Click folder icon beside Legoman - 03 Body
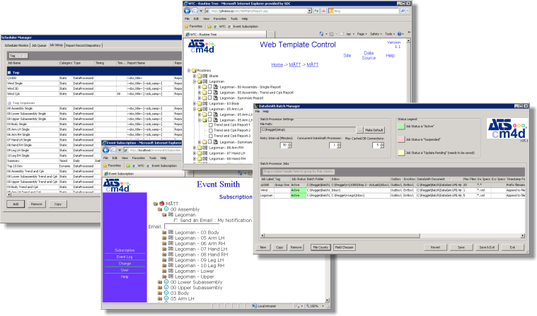Viewport: 537px width, 316px height. coord(164,232)
